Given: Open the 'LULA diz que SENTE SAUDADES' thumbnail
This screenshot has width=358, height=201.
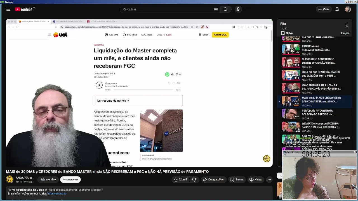Looking at the screenshot, I should point(291,75).
